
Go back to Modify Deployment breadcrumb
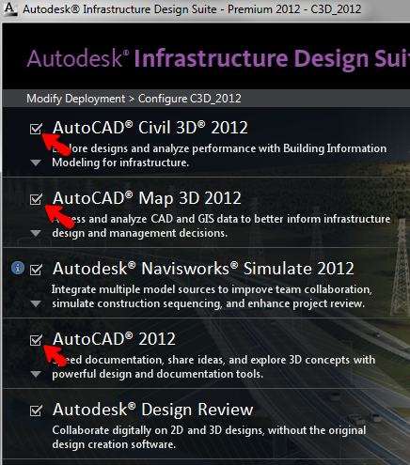point(76,99)
